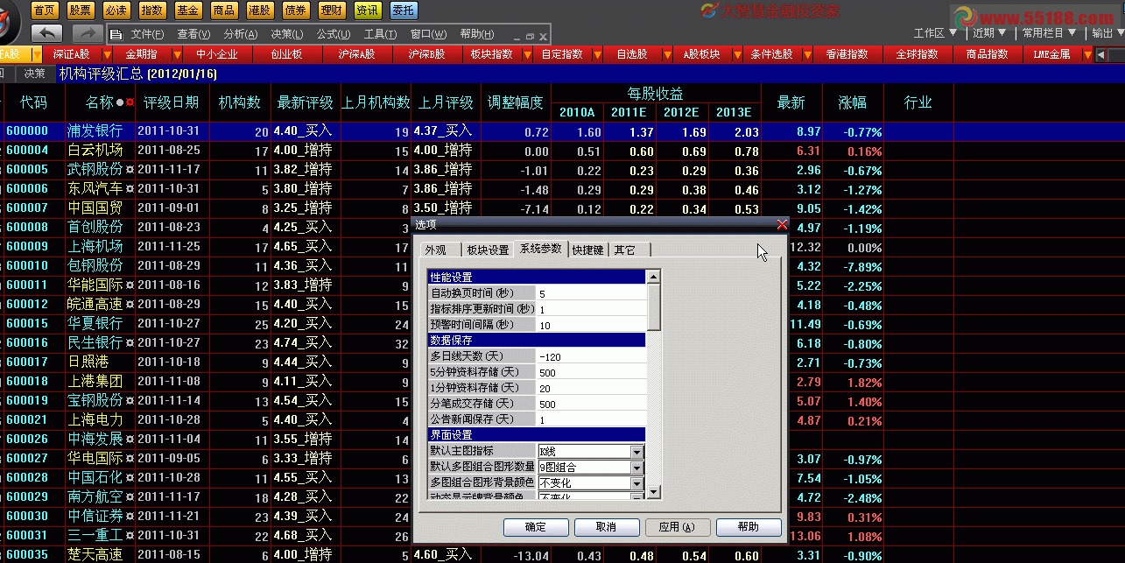Image resolution: width=1125 pixels, height=563 pixels.
Task: Select the 板块设置 tab in options dialog
Action: point(488,250)
